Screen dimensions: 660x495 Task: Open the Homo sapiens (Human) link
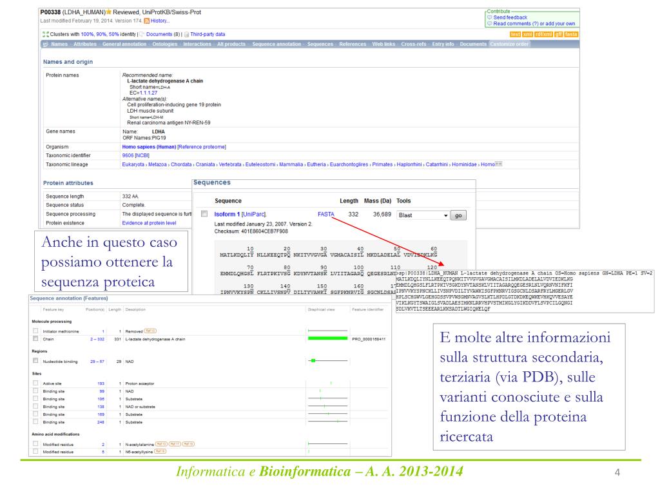(149, 147)
